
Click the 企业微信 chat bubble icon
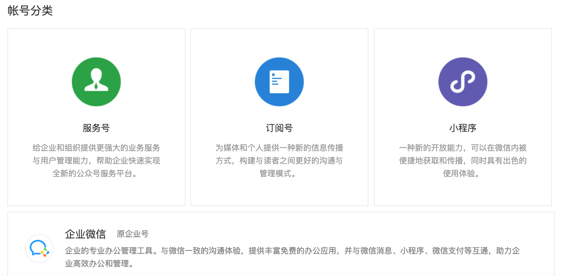(x=39, y=248)
